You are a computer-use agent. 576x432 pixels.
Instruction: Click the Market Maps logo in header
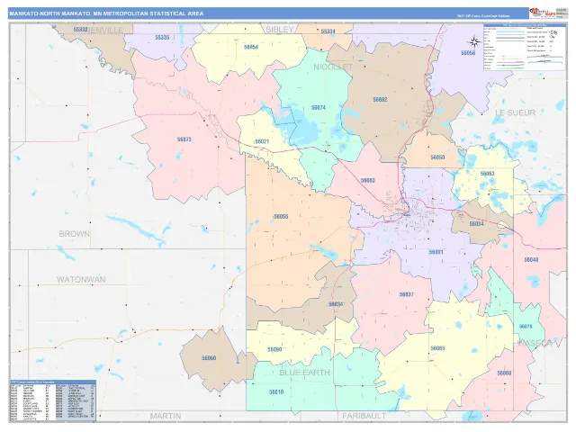[x=542, y=13]
